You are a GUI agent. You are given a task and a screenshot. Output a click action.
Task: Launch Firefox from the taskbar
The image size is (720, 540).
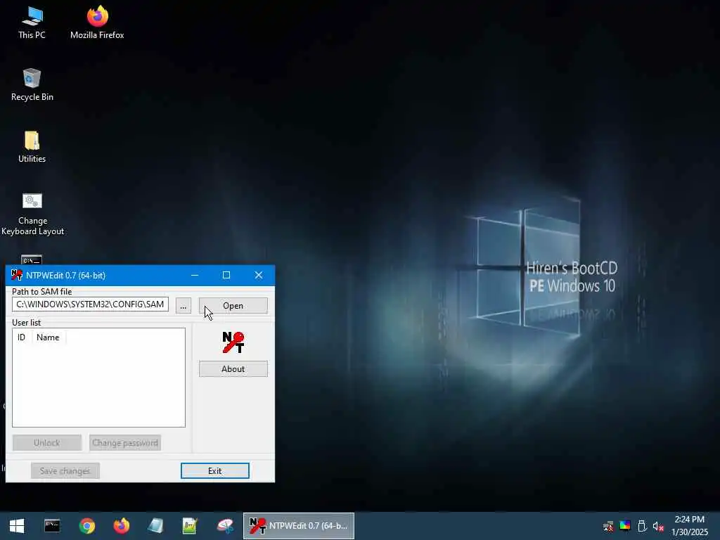point(121,526)
